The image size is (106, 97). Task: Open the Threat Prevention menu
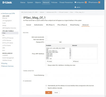tap(66, 2)
